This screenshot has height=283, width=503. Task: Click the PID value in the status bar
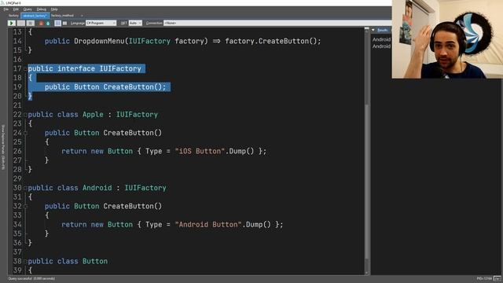coord(484,278)
